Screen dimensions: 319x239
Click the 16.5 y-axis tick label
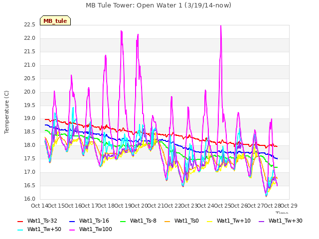point(30,186)
